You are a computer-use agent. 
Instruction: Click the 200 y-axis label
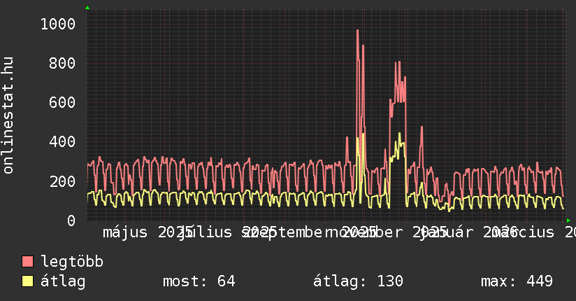click(62, 181)
